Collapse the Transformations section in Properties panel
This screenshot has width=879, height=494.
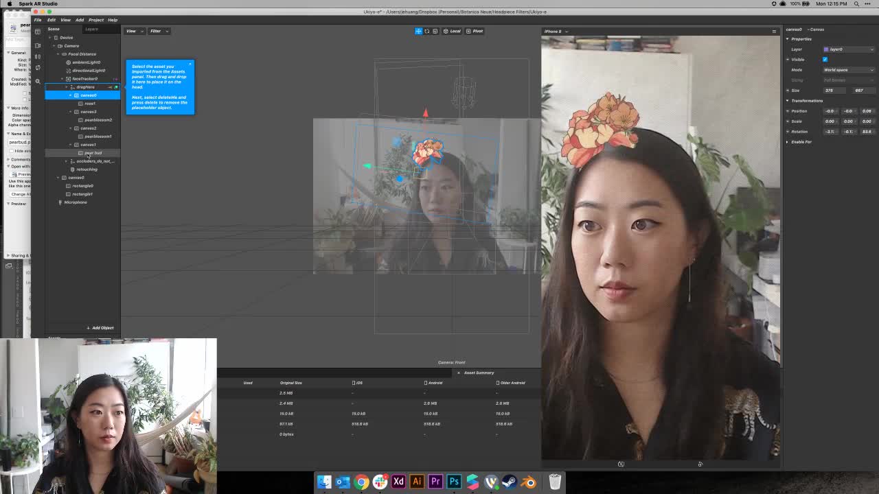(788, 100)
